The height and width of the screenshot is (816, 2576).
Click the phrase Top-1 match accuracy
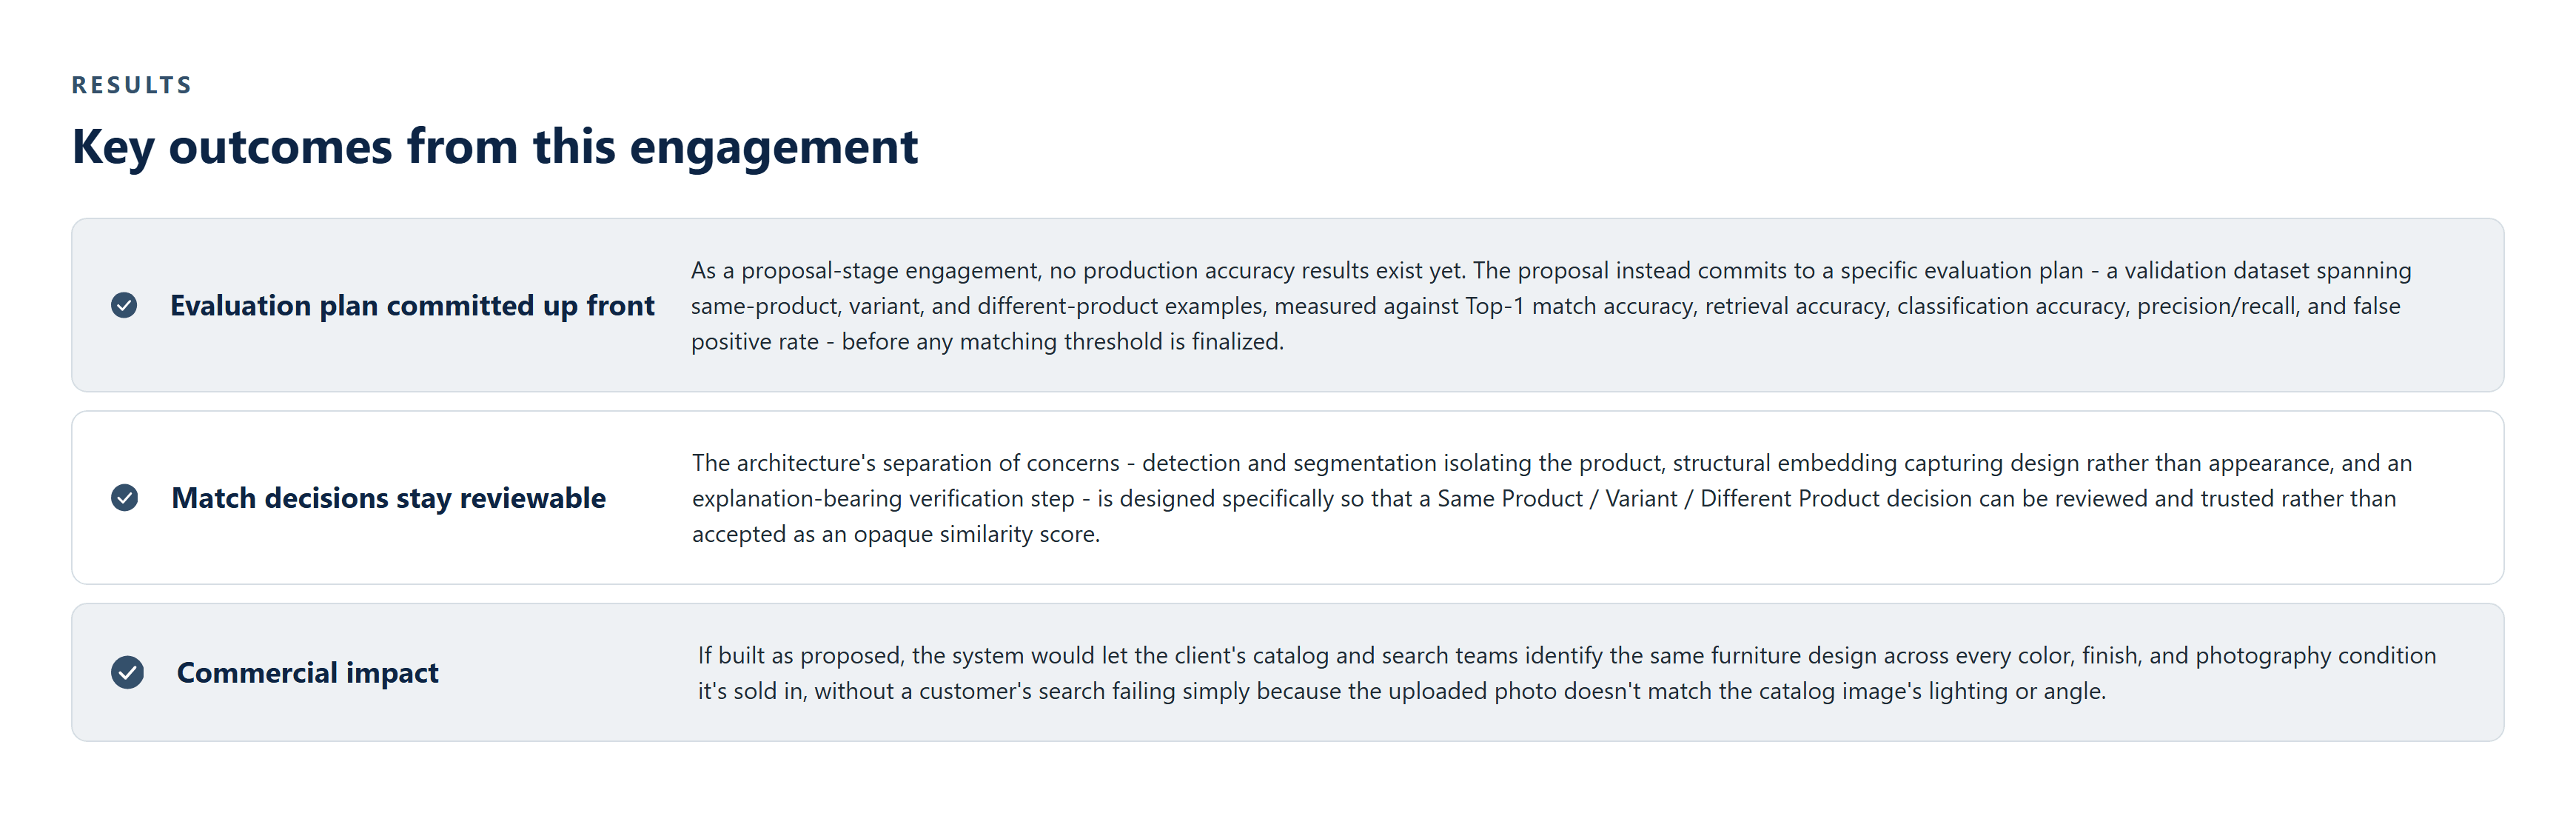pyautogui.click(x=1580, y=306)
